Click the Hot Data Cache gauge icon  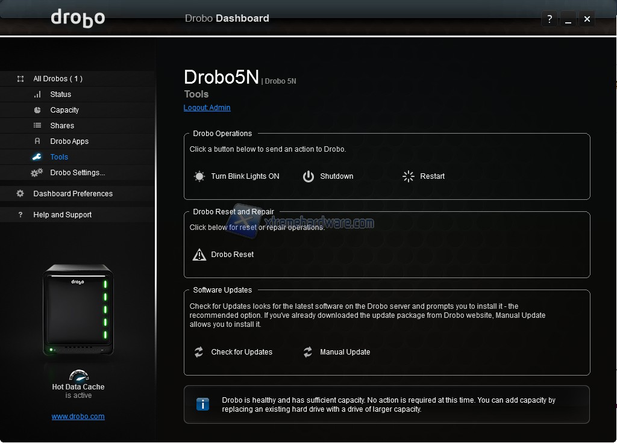click(x=78, y=375)
